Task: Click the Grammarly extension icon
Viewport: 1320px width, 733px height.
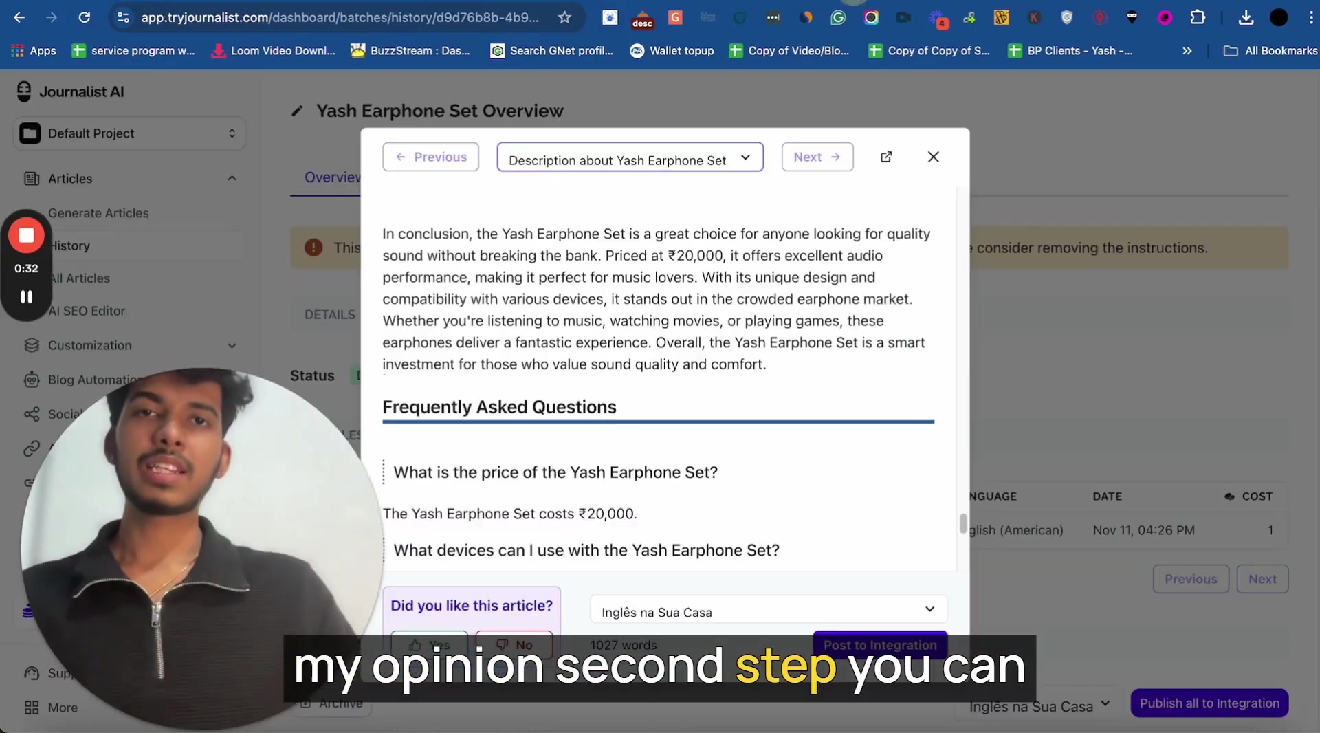Action: point(838,17)
